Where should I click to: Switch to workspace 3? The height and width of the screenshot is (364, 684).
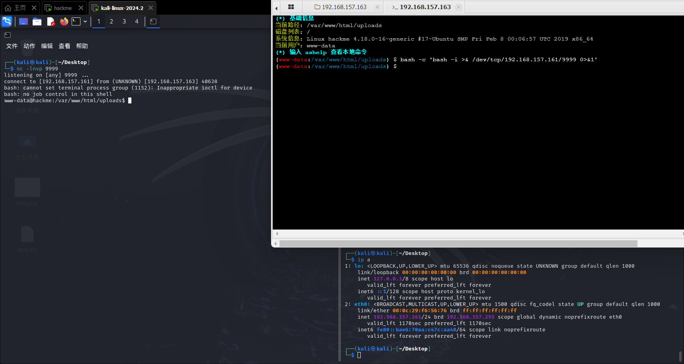tap(124, 21)
